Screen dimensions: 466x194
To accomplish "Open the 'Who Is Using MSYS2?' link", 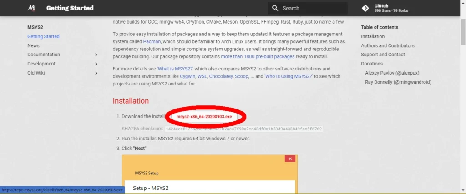I will click(x=289, y=76).
